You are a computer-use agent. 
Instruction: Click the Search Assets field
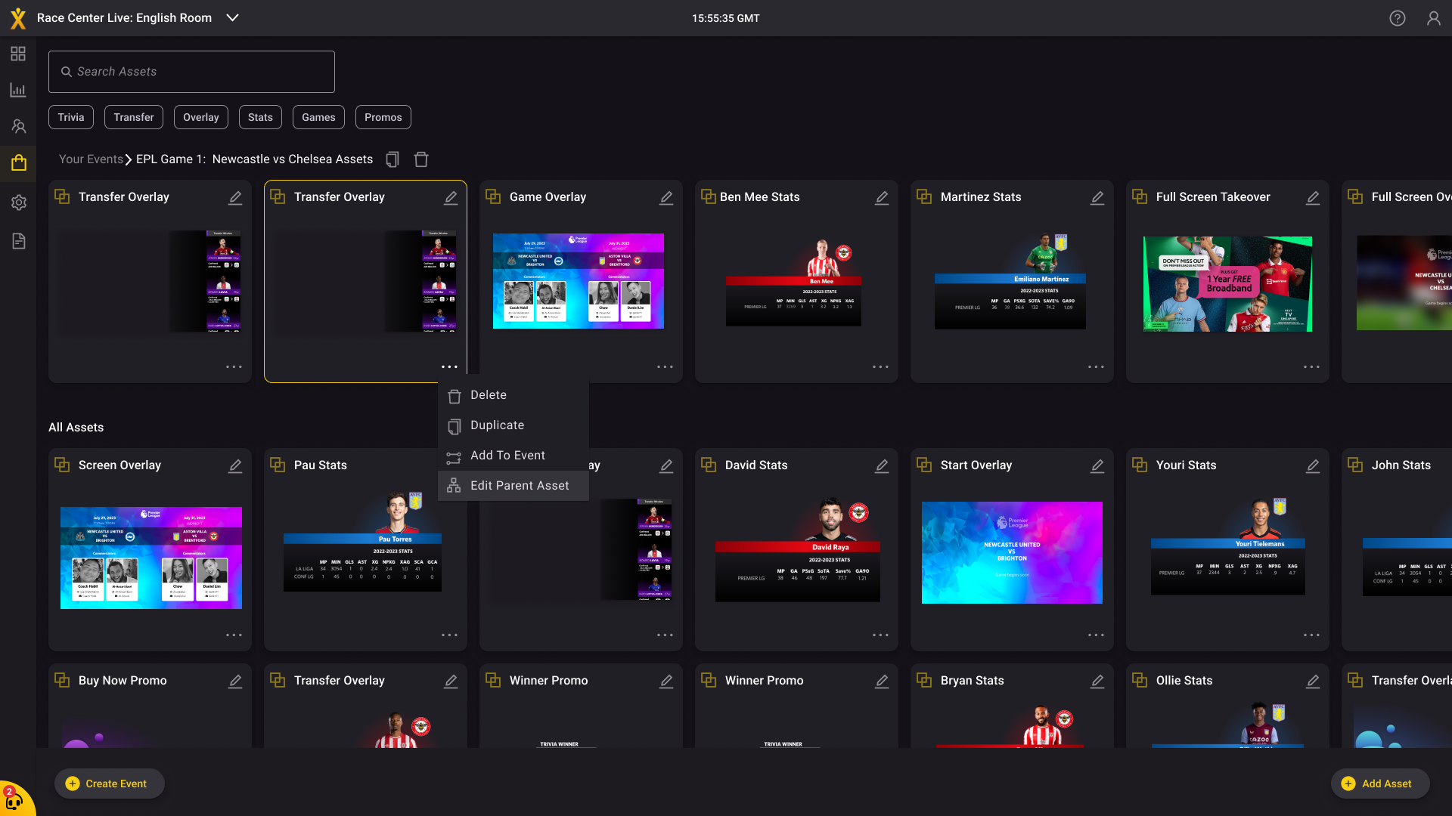(x=191, y=71)
